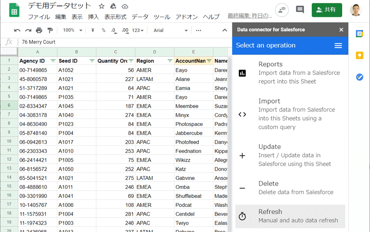This screenshot has height=232, width=370.
Task: Open the zoom 100% dropdown
Action: tap(73, 30)
